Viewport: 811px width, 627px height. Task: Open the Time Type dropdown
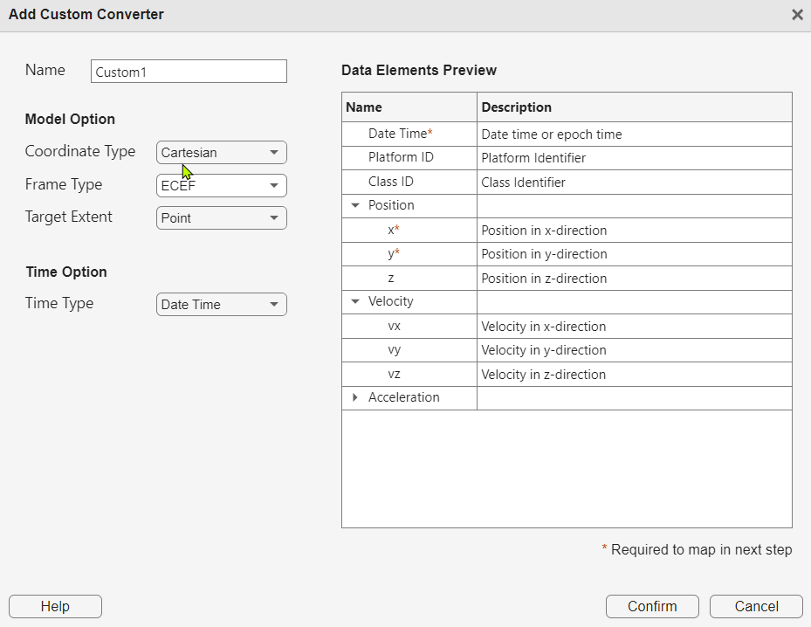(222, 304)
